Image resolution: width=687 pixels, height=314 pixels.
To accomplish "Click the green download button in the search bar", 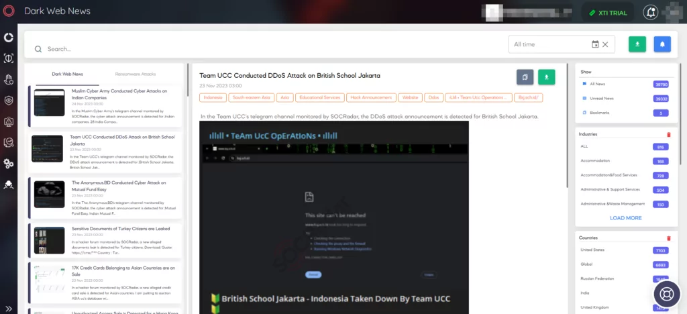I will tap(637, 44).
